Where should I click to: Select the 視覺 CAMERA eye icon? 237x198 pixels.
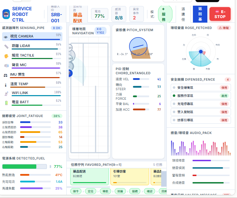click(x=6, y=37)
